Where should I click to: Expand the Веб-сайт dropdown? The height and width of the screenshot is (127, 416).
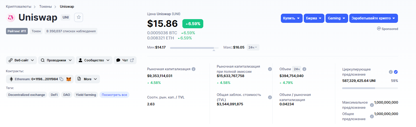[x=21, y=60]
